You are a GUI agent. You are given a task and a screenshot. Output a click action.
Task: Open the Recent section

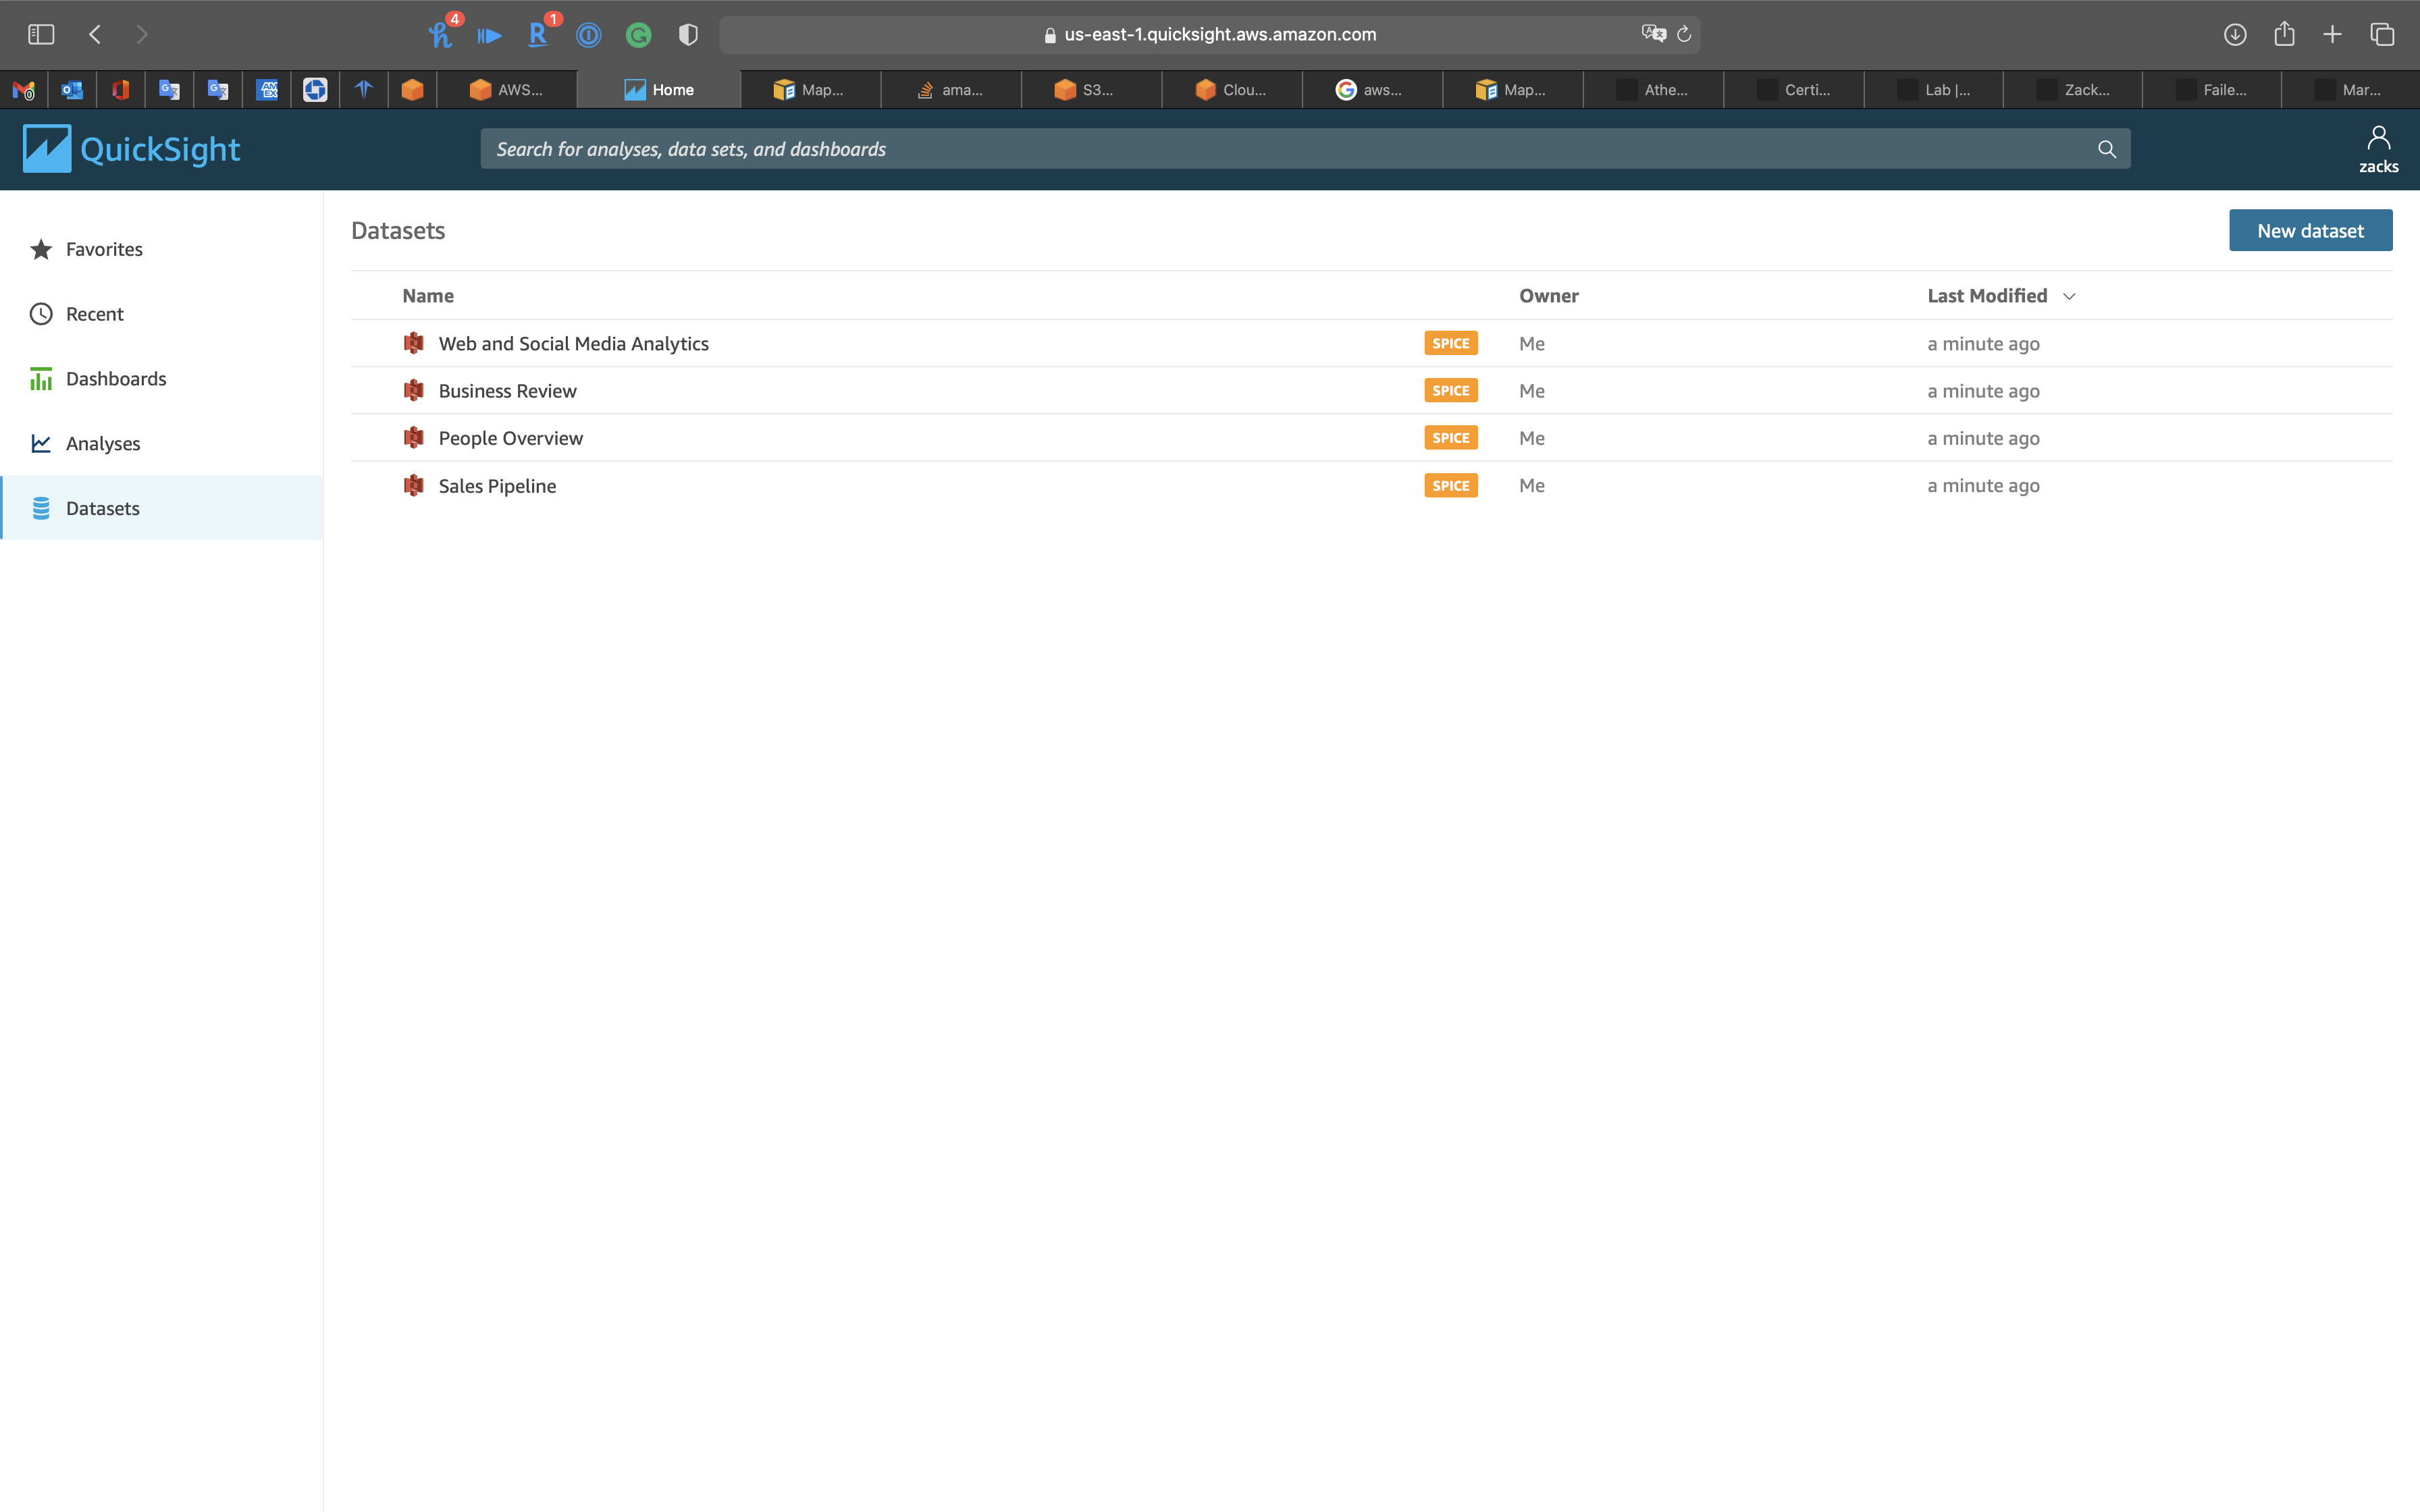tap(94, 314)
